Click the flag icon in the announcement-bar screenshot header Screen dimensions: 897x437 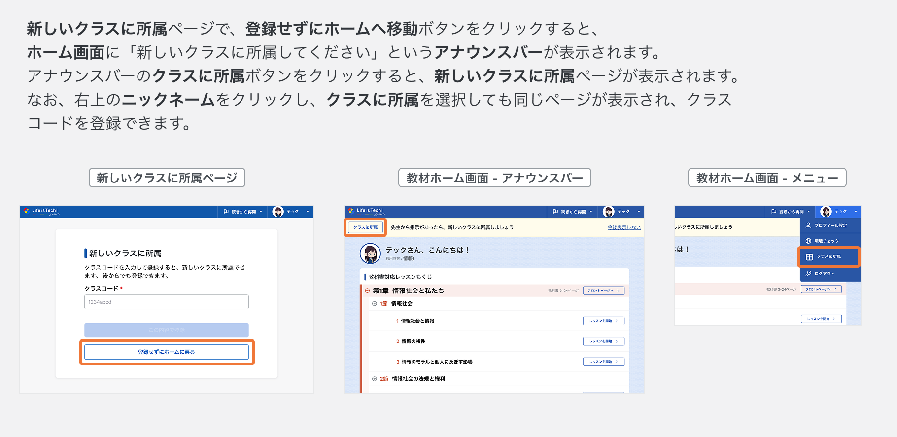[x=555, y=212]
